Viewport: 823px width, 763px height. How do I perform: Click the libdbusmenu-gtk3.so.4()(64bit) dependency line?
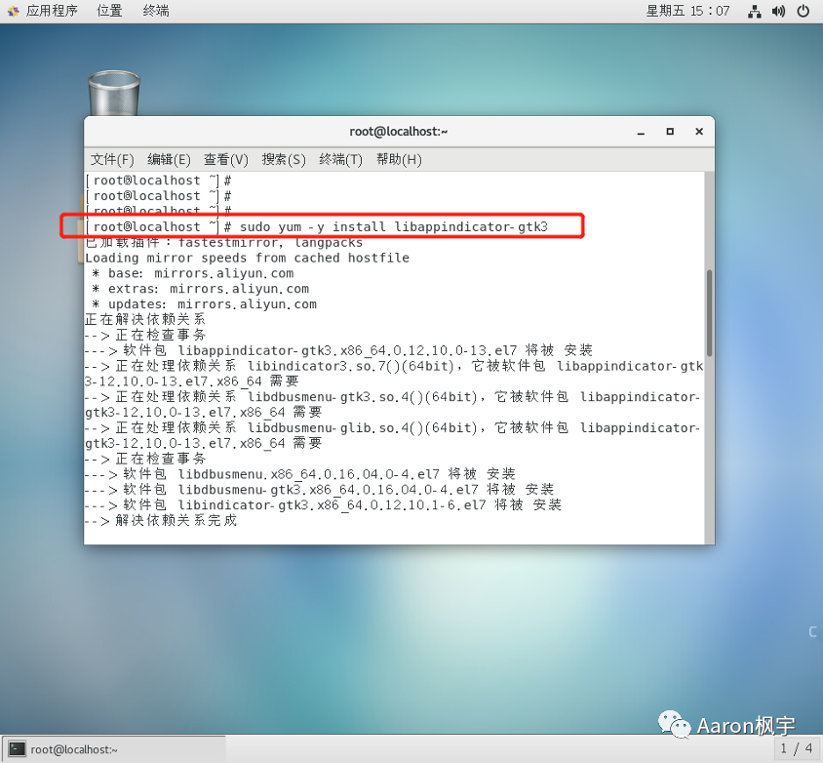[x=394, y=404]
